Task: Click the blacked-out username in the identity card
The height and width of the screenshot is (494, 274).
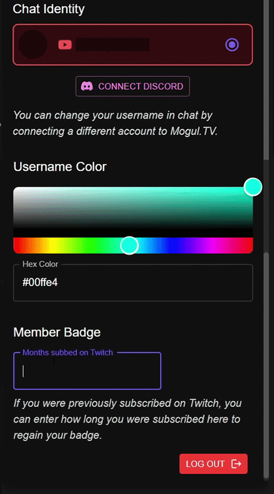Action: pyautogui.click(x=113, y=45)
